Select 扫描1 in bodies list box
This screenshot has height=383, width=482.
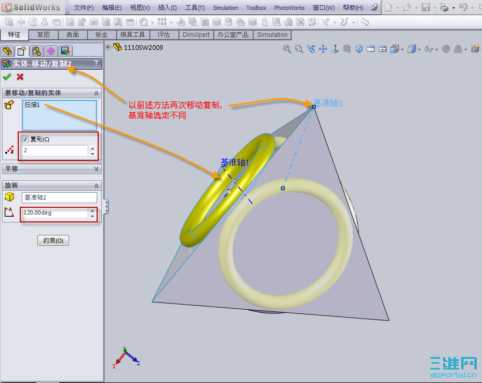[32, 105]
